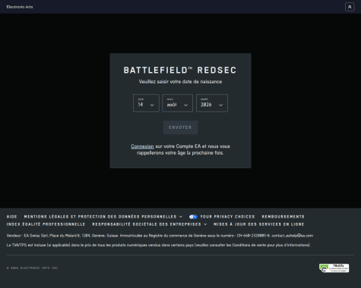The height and width of the screenshot is (288, 361).
Task: Open the Aide footer link
Action: coord(12,217)
